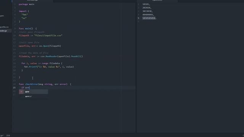Click the "package main" line of code
Screen dimensions: 244x137
[26, 4]
